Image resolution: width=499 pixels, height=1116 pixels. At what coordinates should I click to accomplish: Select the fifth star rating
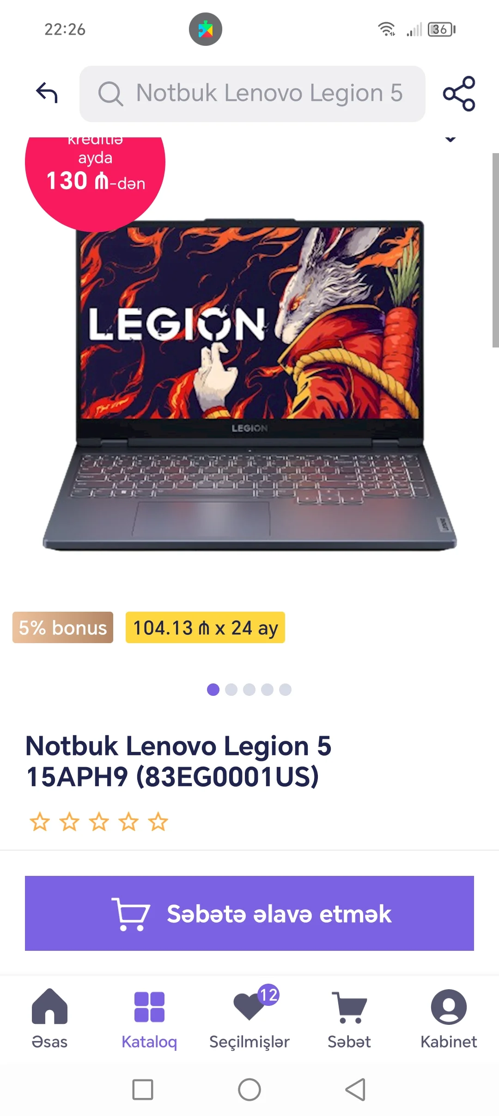coord(158,822)
